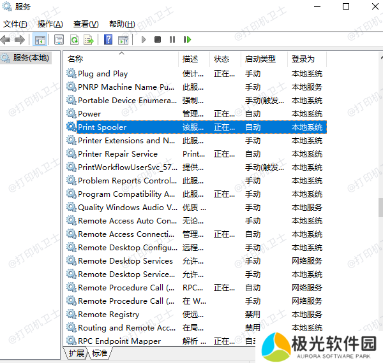This screenshot has height=363, width=383.
Task: Select the PrintWorkflowUserSvc_57... service
Action: [128, 167]
